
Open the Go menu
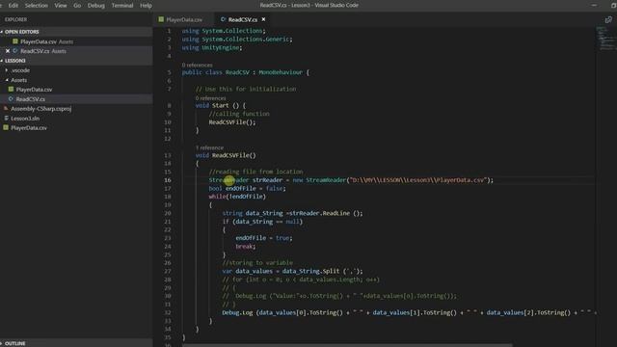coord(77,6)
